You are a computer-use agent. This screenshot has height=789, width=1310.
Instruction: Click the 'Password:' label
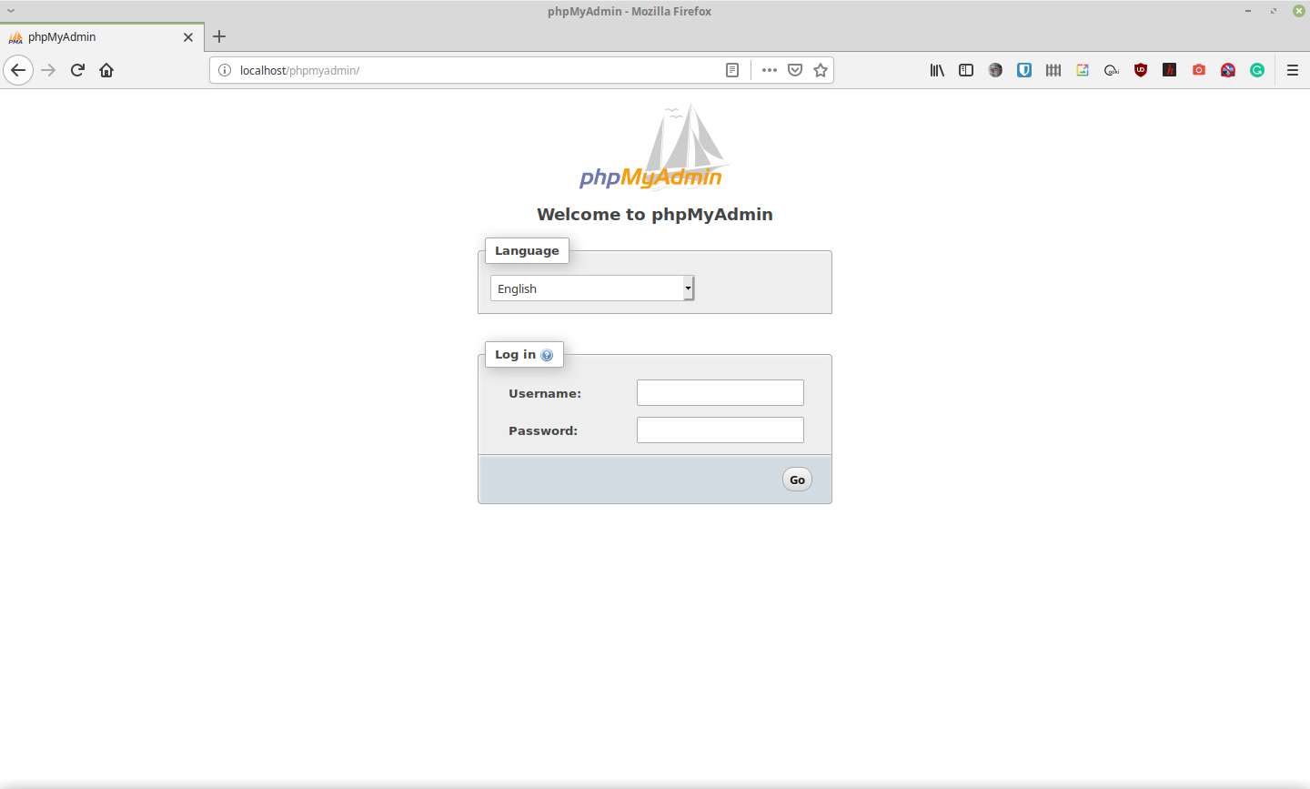click(x=543, y=431)
